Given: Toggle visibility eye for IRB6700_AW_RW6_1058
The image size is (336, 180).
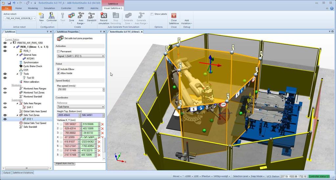Looking at the screenshot, I should click(5, 43).
